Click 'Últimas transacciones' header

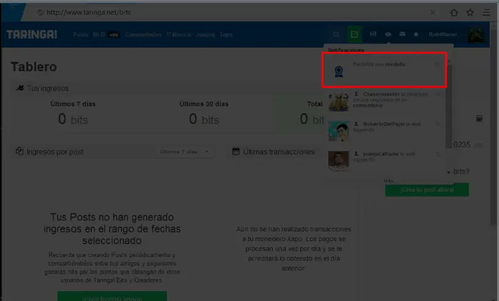[x=279, y=152]
